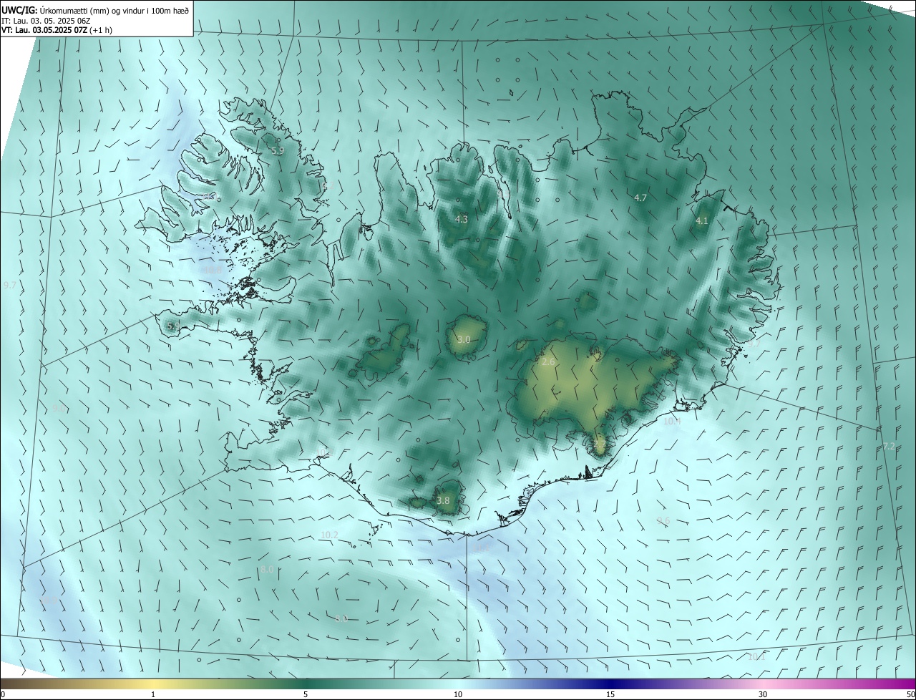Click the 10.1 value near the bottom edge
The width and height of the screenshot is (916, 700).
pyautogui.click(x=756, y=656)
